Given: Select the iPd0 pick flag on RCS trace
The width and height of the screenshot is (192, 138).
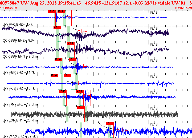Looking at the screenshot, I should tap(54, 75).
